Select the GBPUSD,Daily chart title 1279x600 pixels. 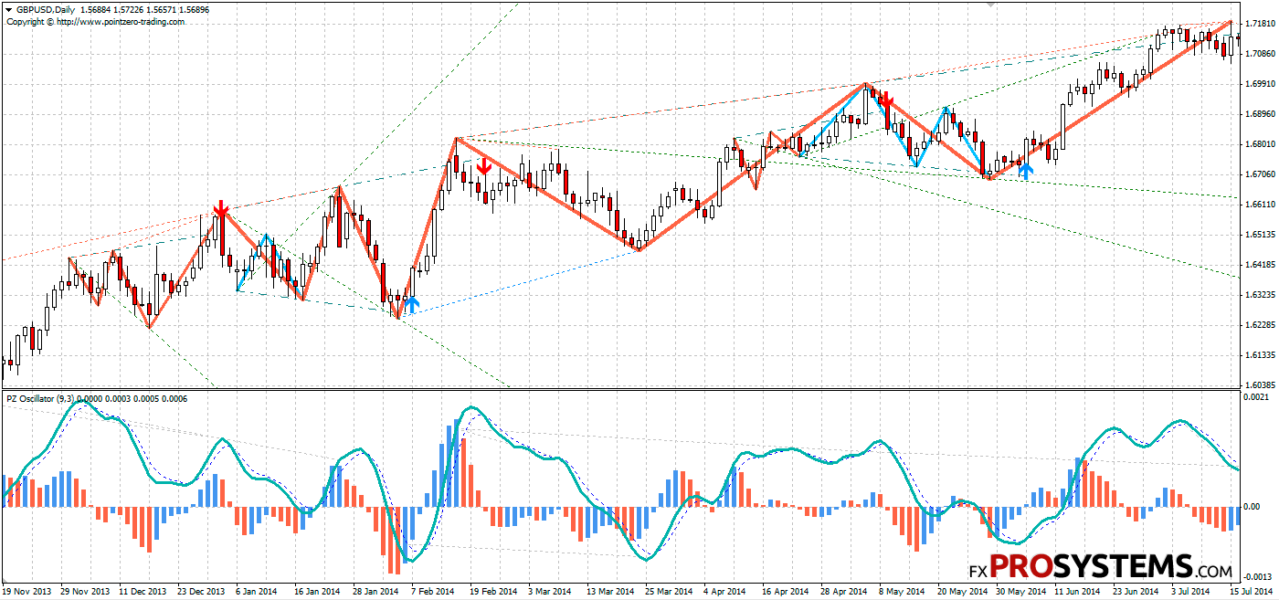[x=47, y=10]
